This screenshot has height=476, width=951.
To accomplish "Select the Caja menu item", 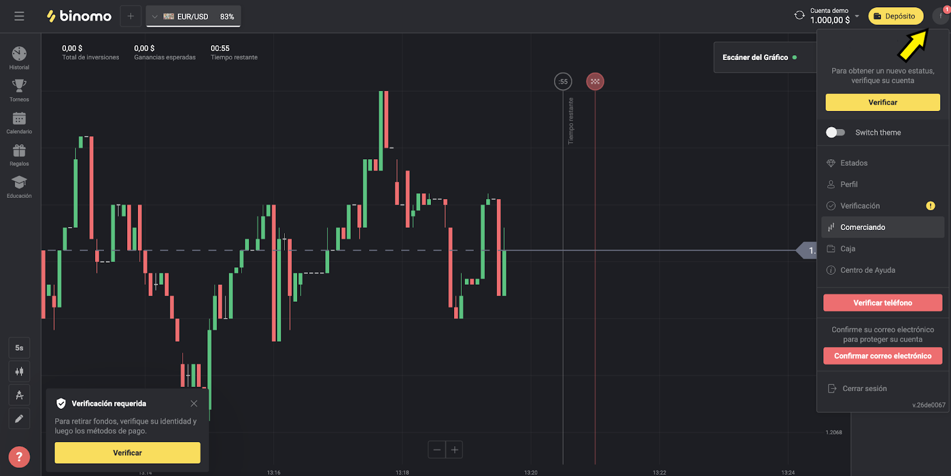I will pyautogui.click(x=848, y=248).
